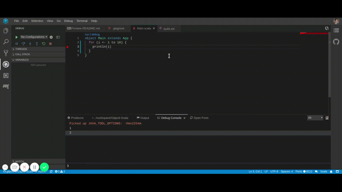Pause execution with the debug pause control
The width and height of the screenshot is (342, 192).
point(16,43)
